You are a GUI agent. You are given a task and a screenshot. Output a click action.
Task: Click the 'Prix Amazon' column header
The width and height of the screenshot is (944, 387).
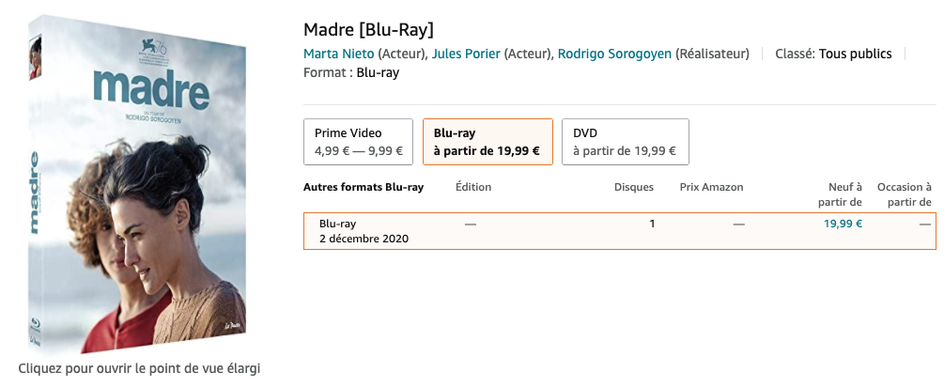(x=712, y=187)
